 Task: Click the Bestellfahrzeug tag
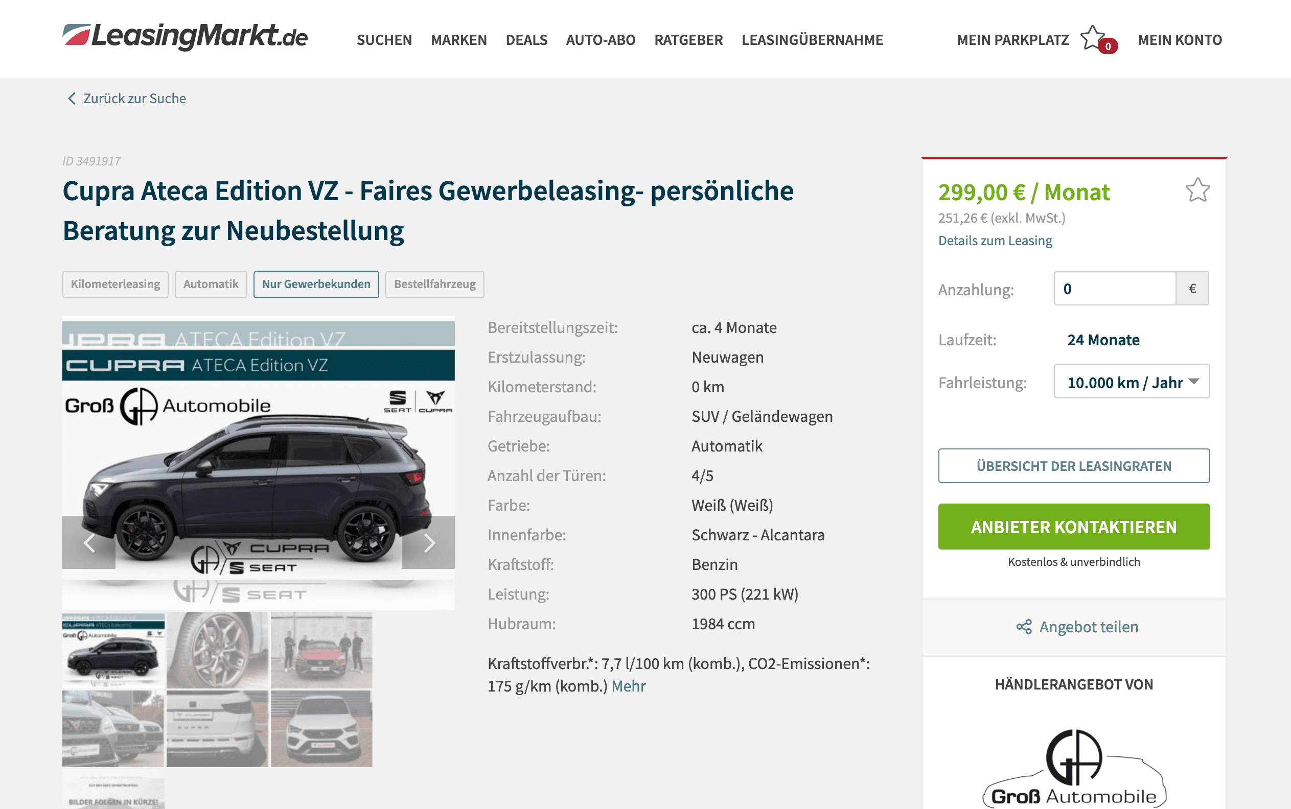click(x=434, y=284)
